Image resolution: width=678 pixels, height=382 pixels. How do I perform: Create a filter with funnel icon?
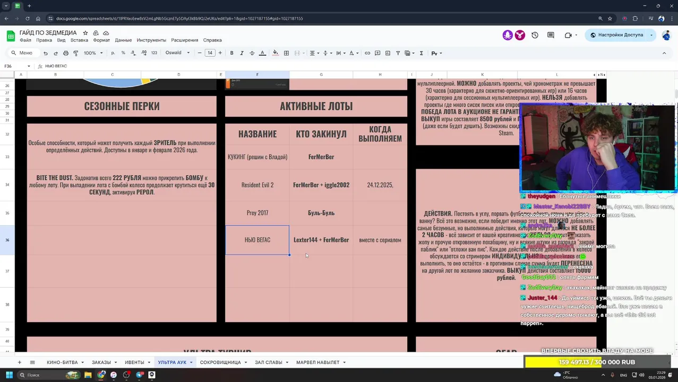pyautogui.click(x=398, y=53)
